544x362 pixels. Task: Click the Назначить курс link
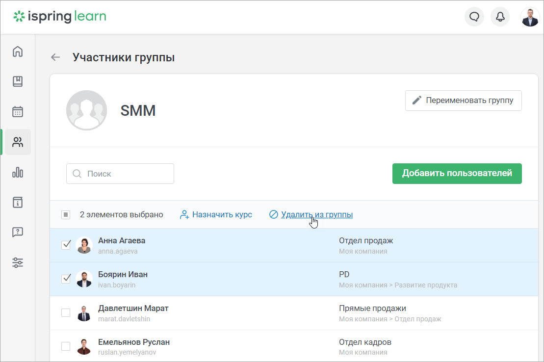[222, 214]
